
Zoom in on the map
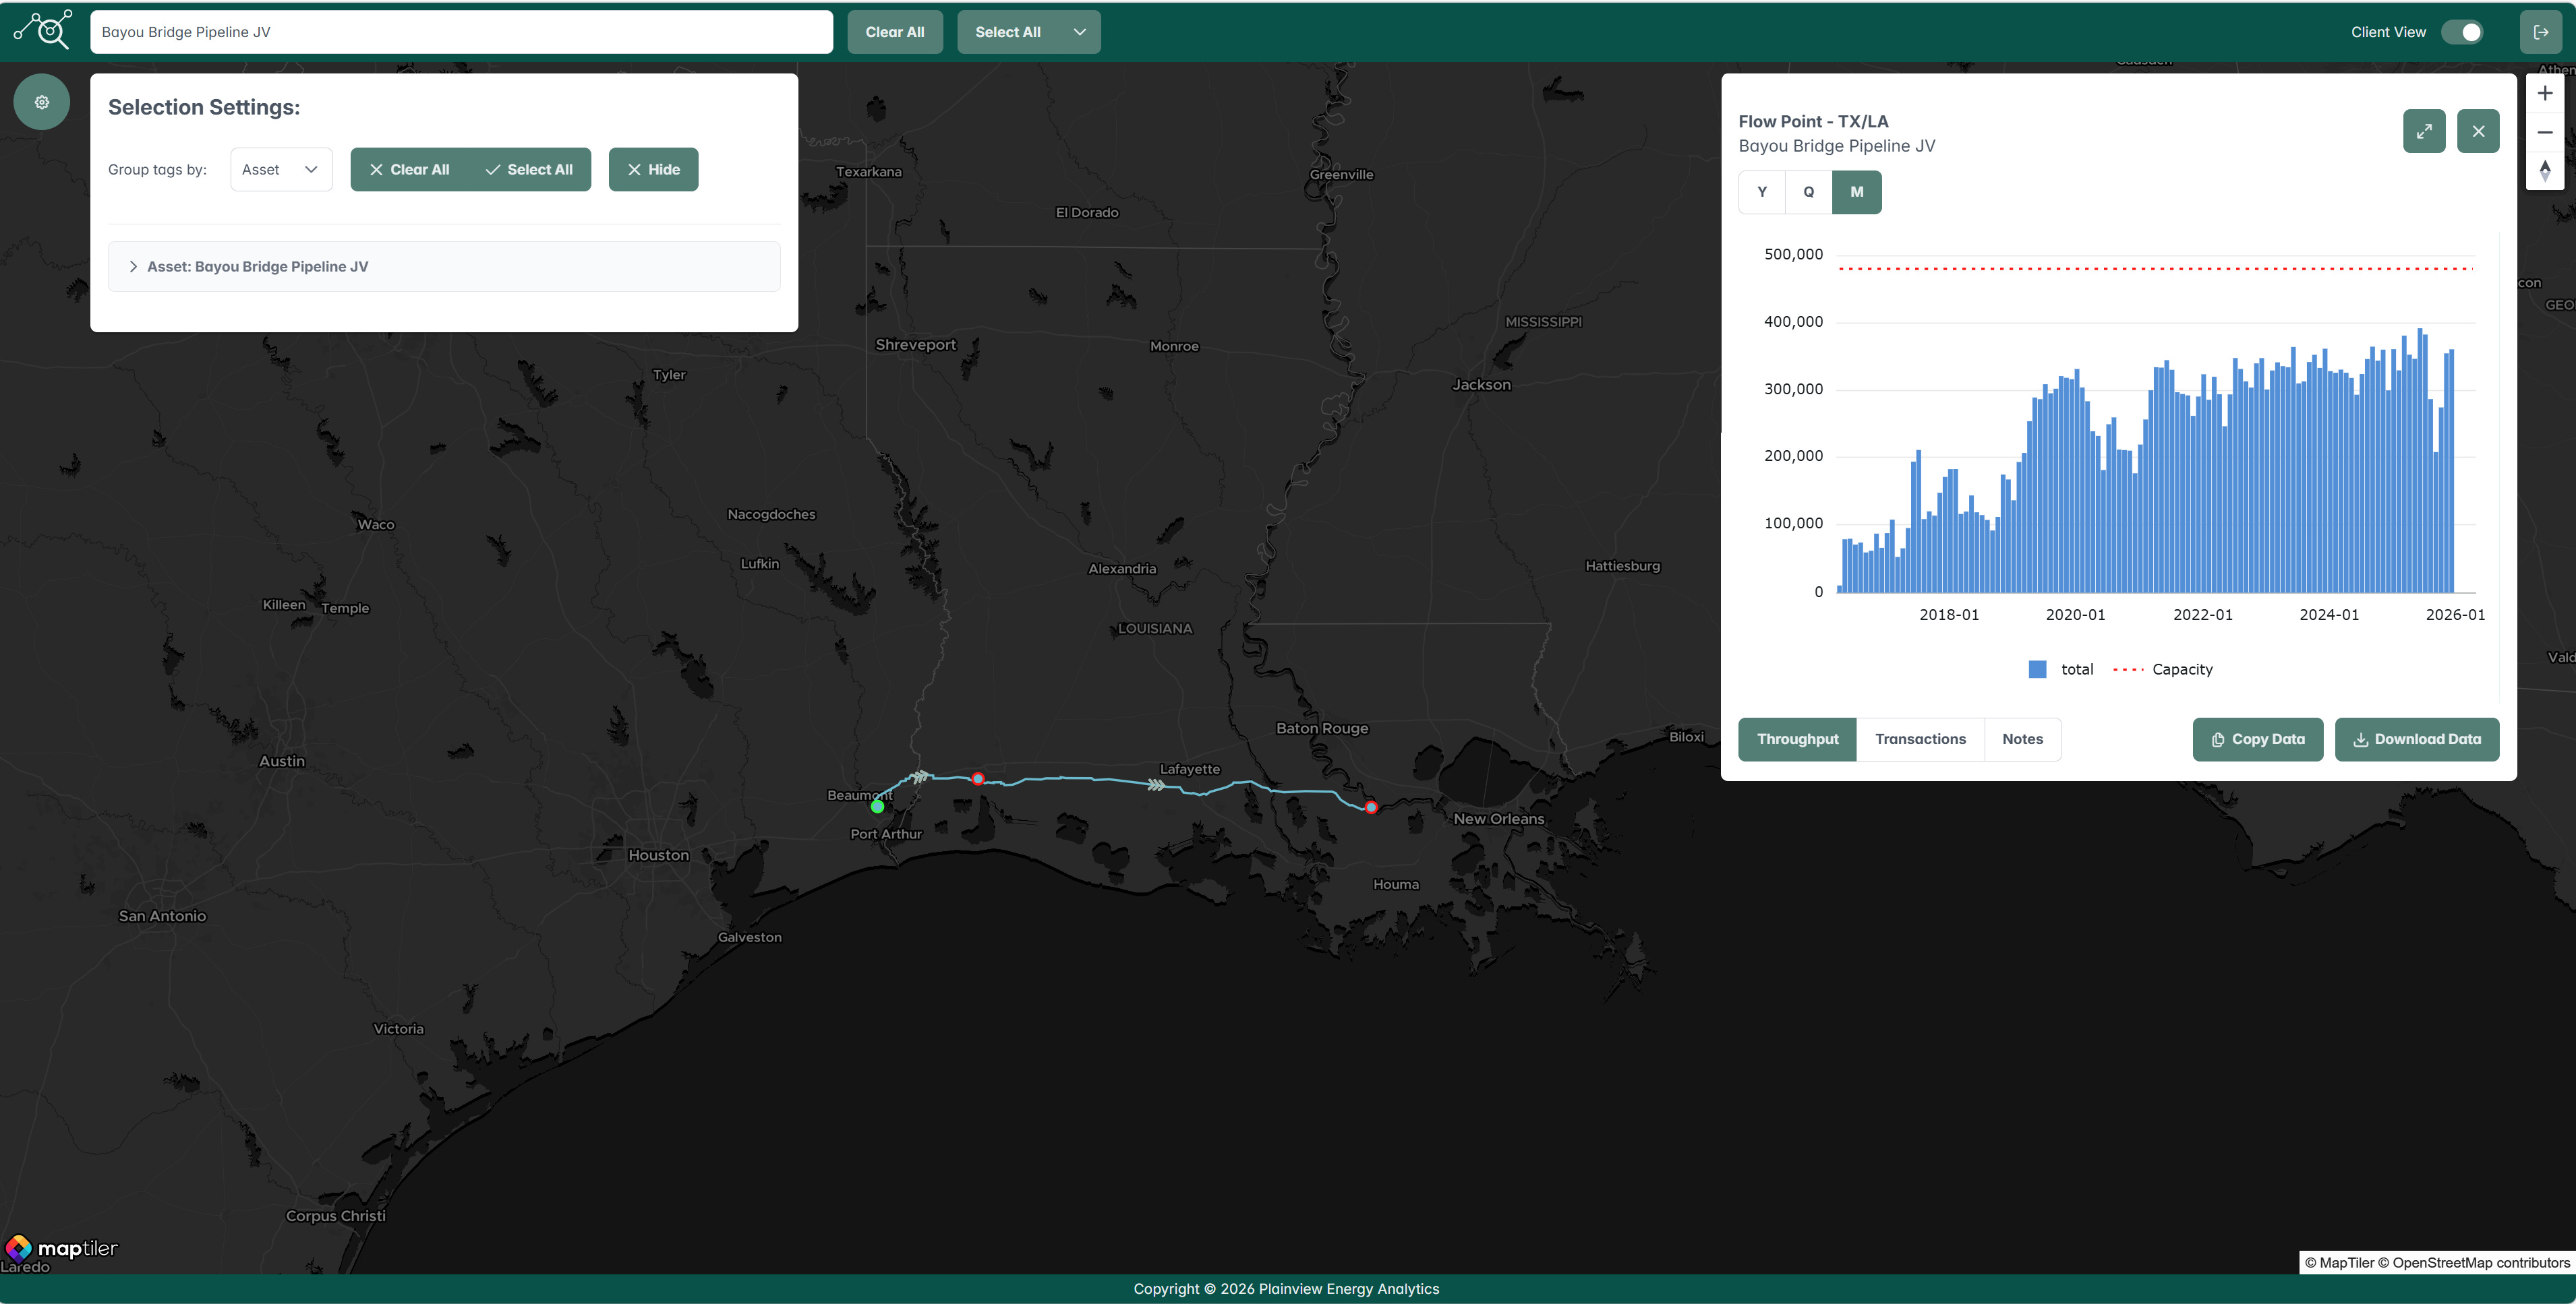pyautogui.click(x=2544, y=93)
